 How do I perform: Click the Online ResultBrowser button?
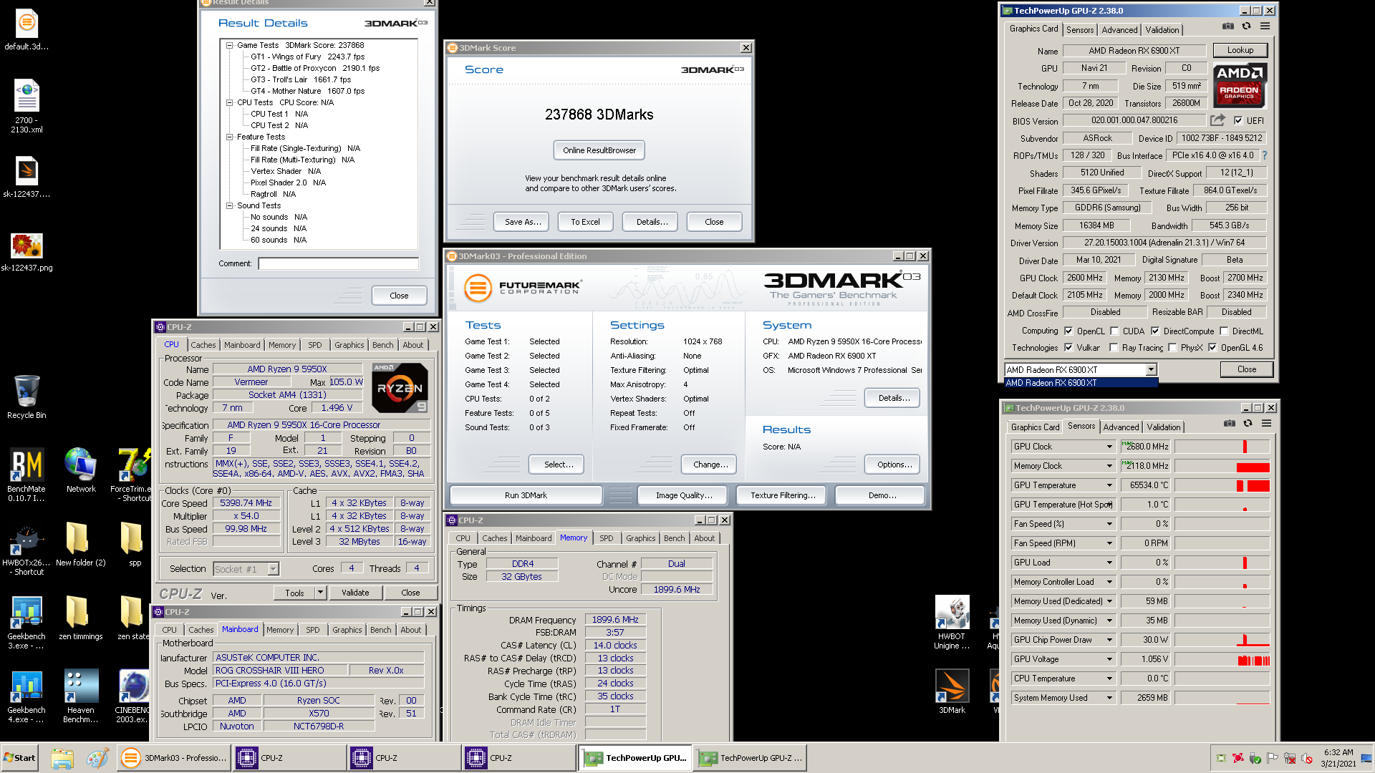(x=599, y=150)
